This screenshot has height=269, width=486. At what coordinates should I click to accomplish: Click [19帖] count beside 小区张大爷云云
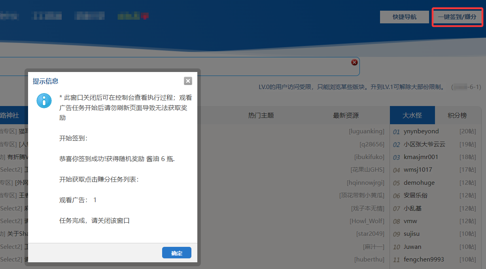pos(467,144)
